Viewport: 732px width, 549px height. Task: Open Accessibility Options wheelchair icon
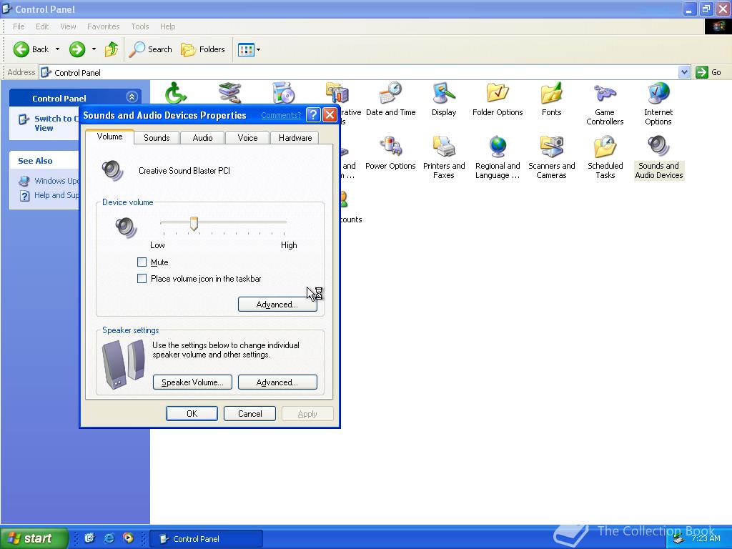click(x=176, y=92)
